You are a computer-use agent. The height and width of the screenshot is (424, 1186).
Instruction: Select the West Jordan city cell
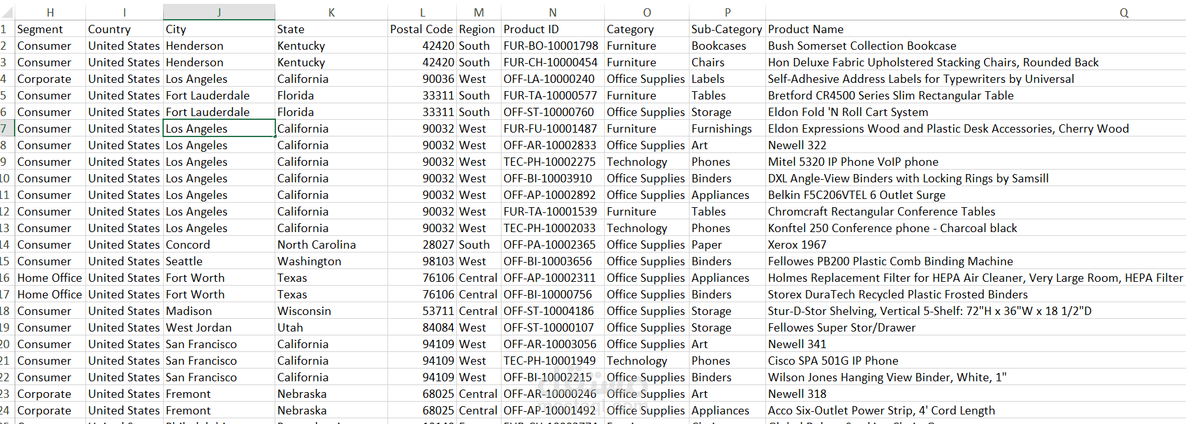[199, 328]
